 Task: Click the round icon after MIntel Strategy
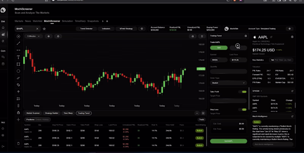tap(142, 28)
